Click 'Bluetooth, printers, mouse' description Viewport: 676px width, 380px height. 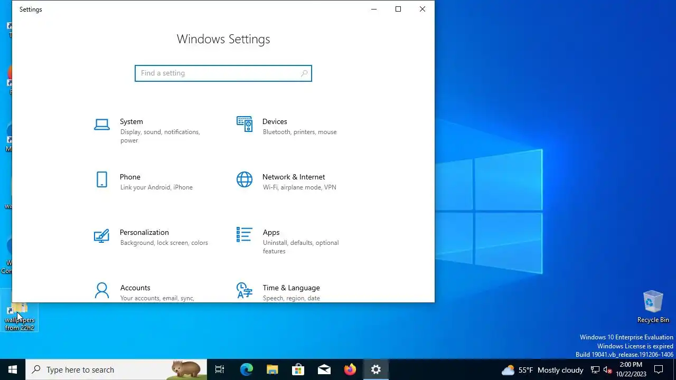pyautogui.click(x=299, y=132)
